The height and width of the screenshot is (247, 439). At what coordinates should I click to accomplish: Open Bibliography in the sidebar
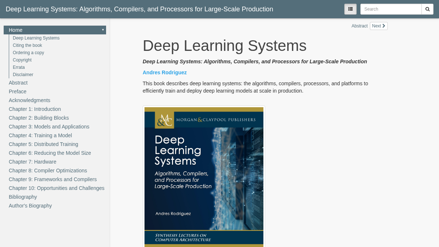point(23,197)
